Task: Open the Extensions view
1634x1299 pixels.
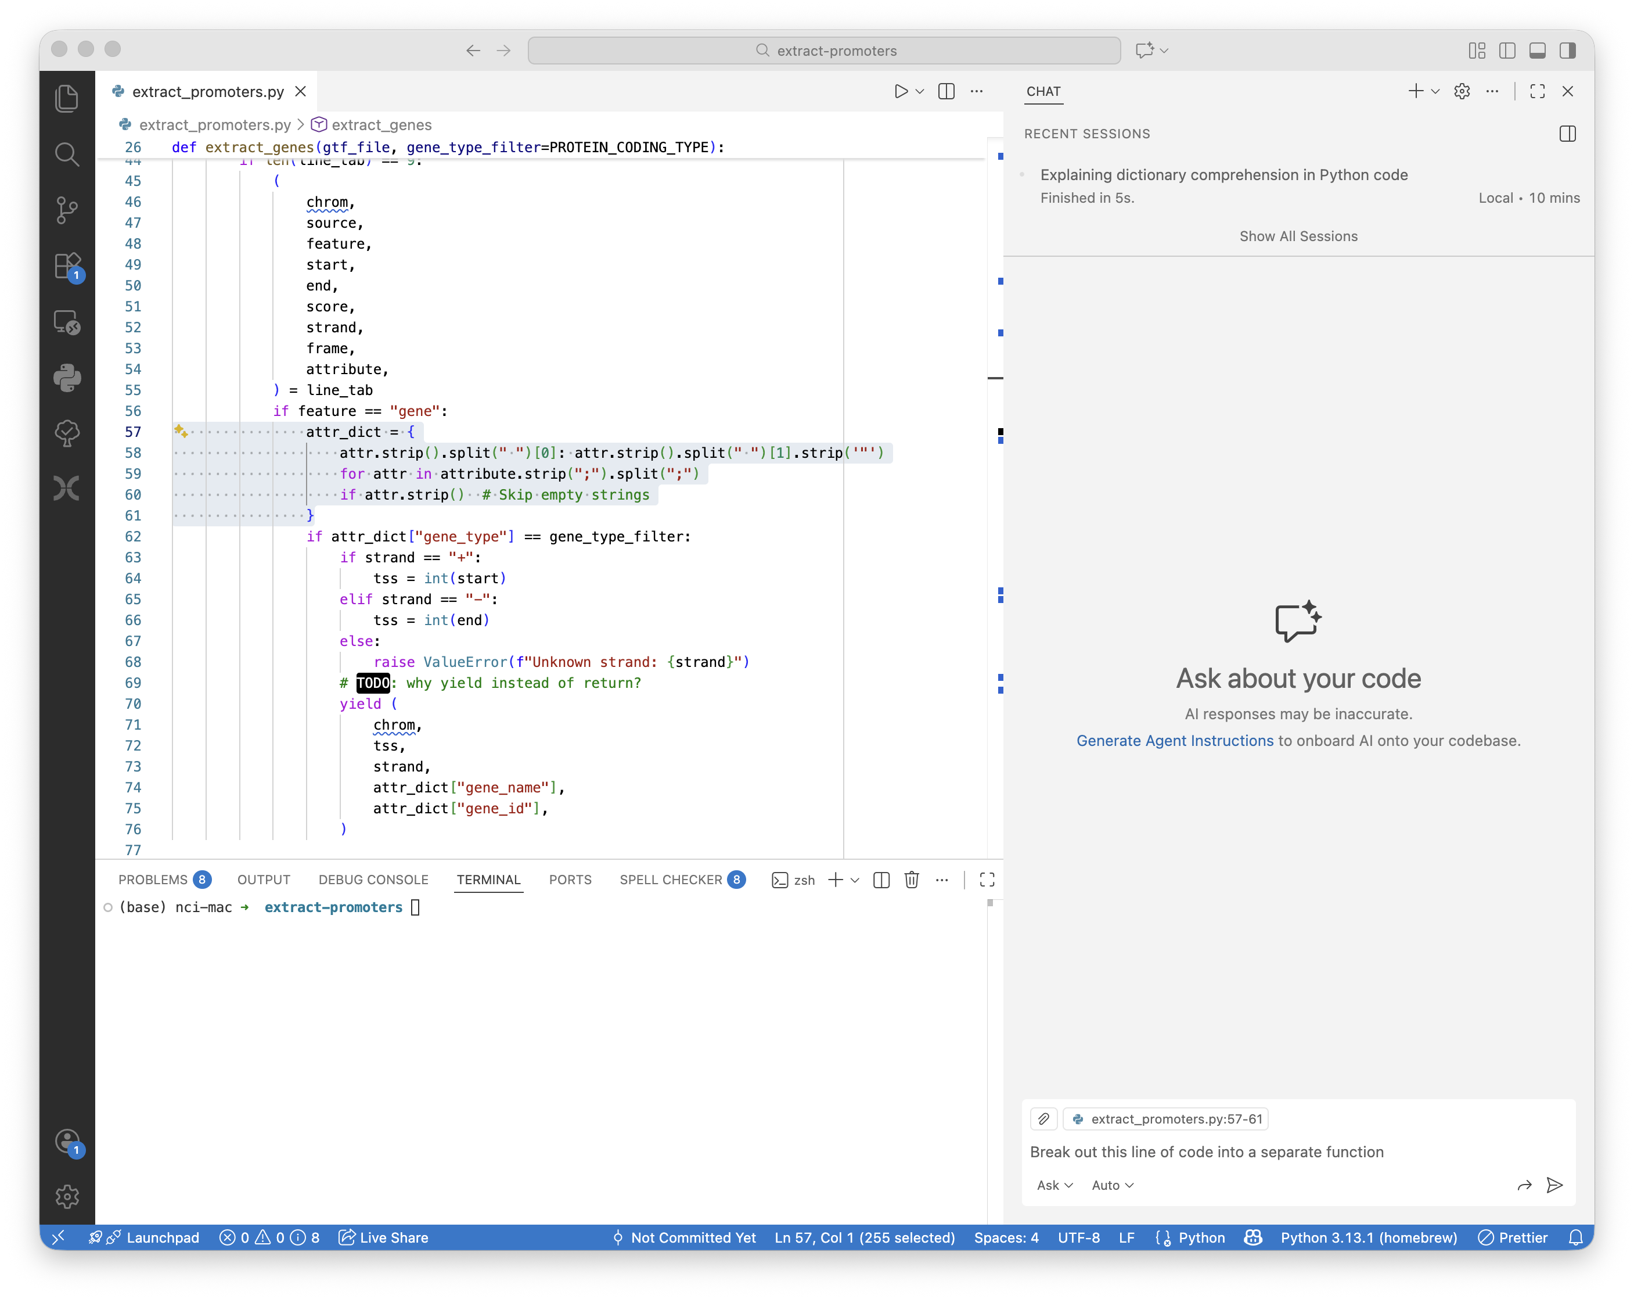Action: (x=67, y=266)
